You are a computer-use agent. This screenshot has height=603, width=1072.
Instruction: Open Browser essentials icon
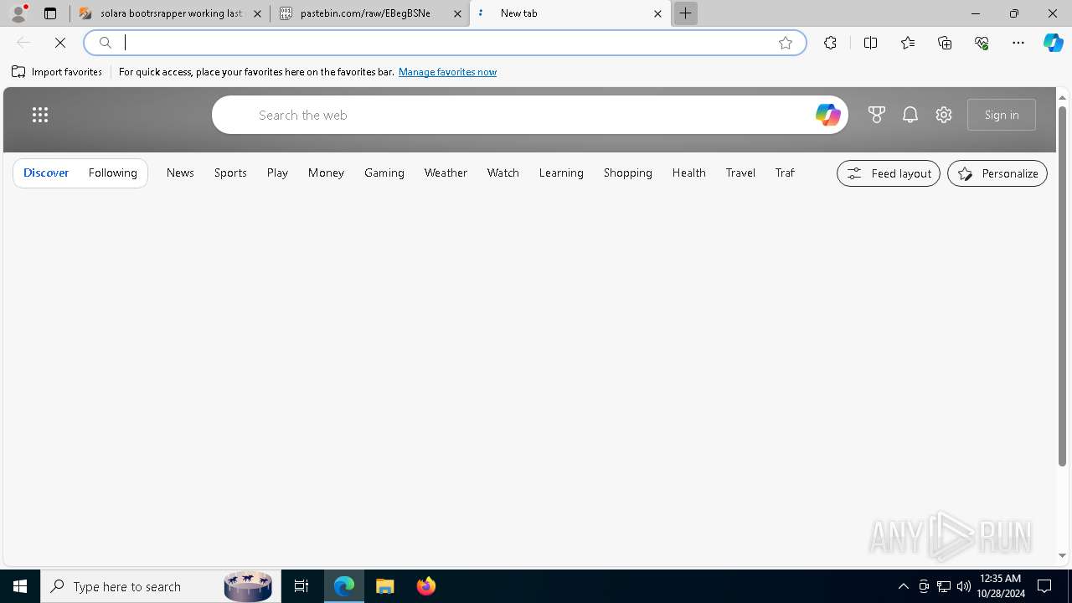pos(982,43)
